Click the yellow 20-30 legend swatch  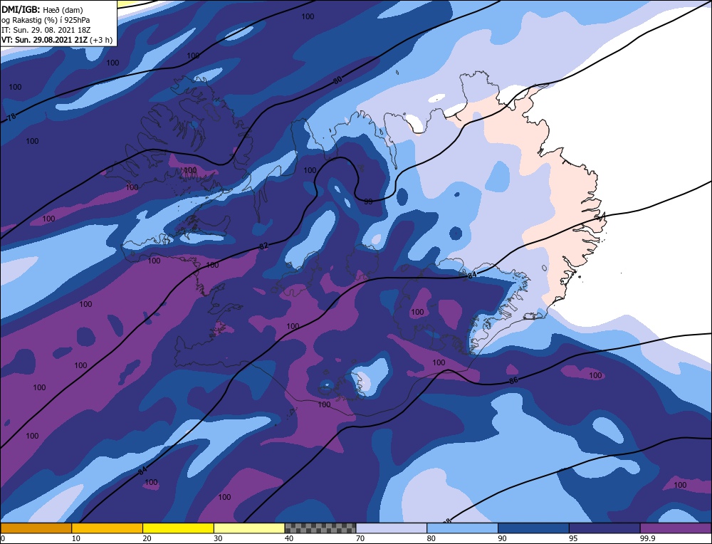tap(179, 528)
